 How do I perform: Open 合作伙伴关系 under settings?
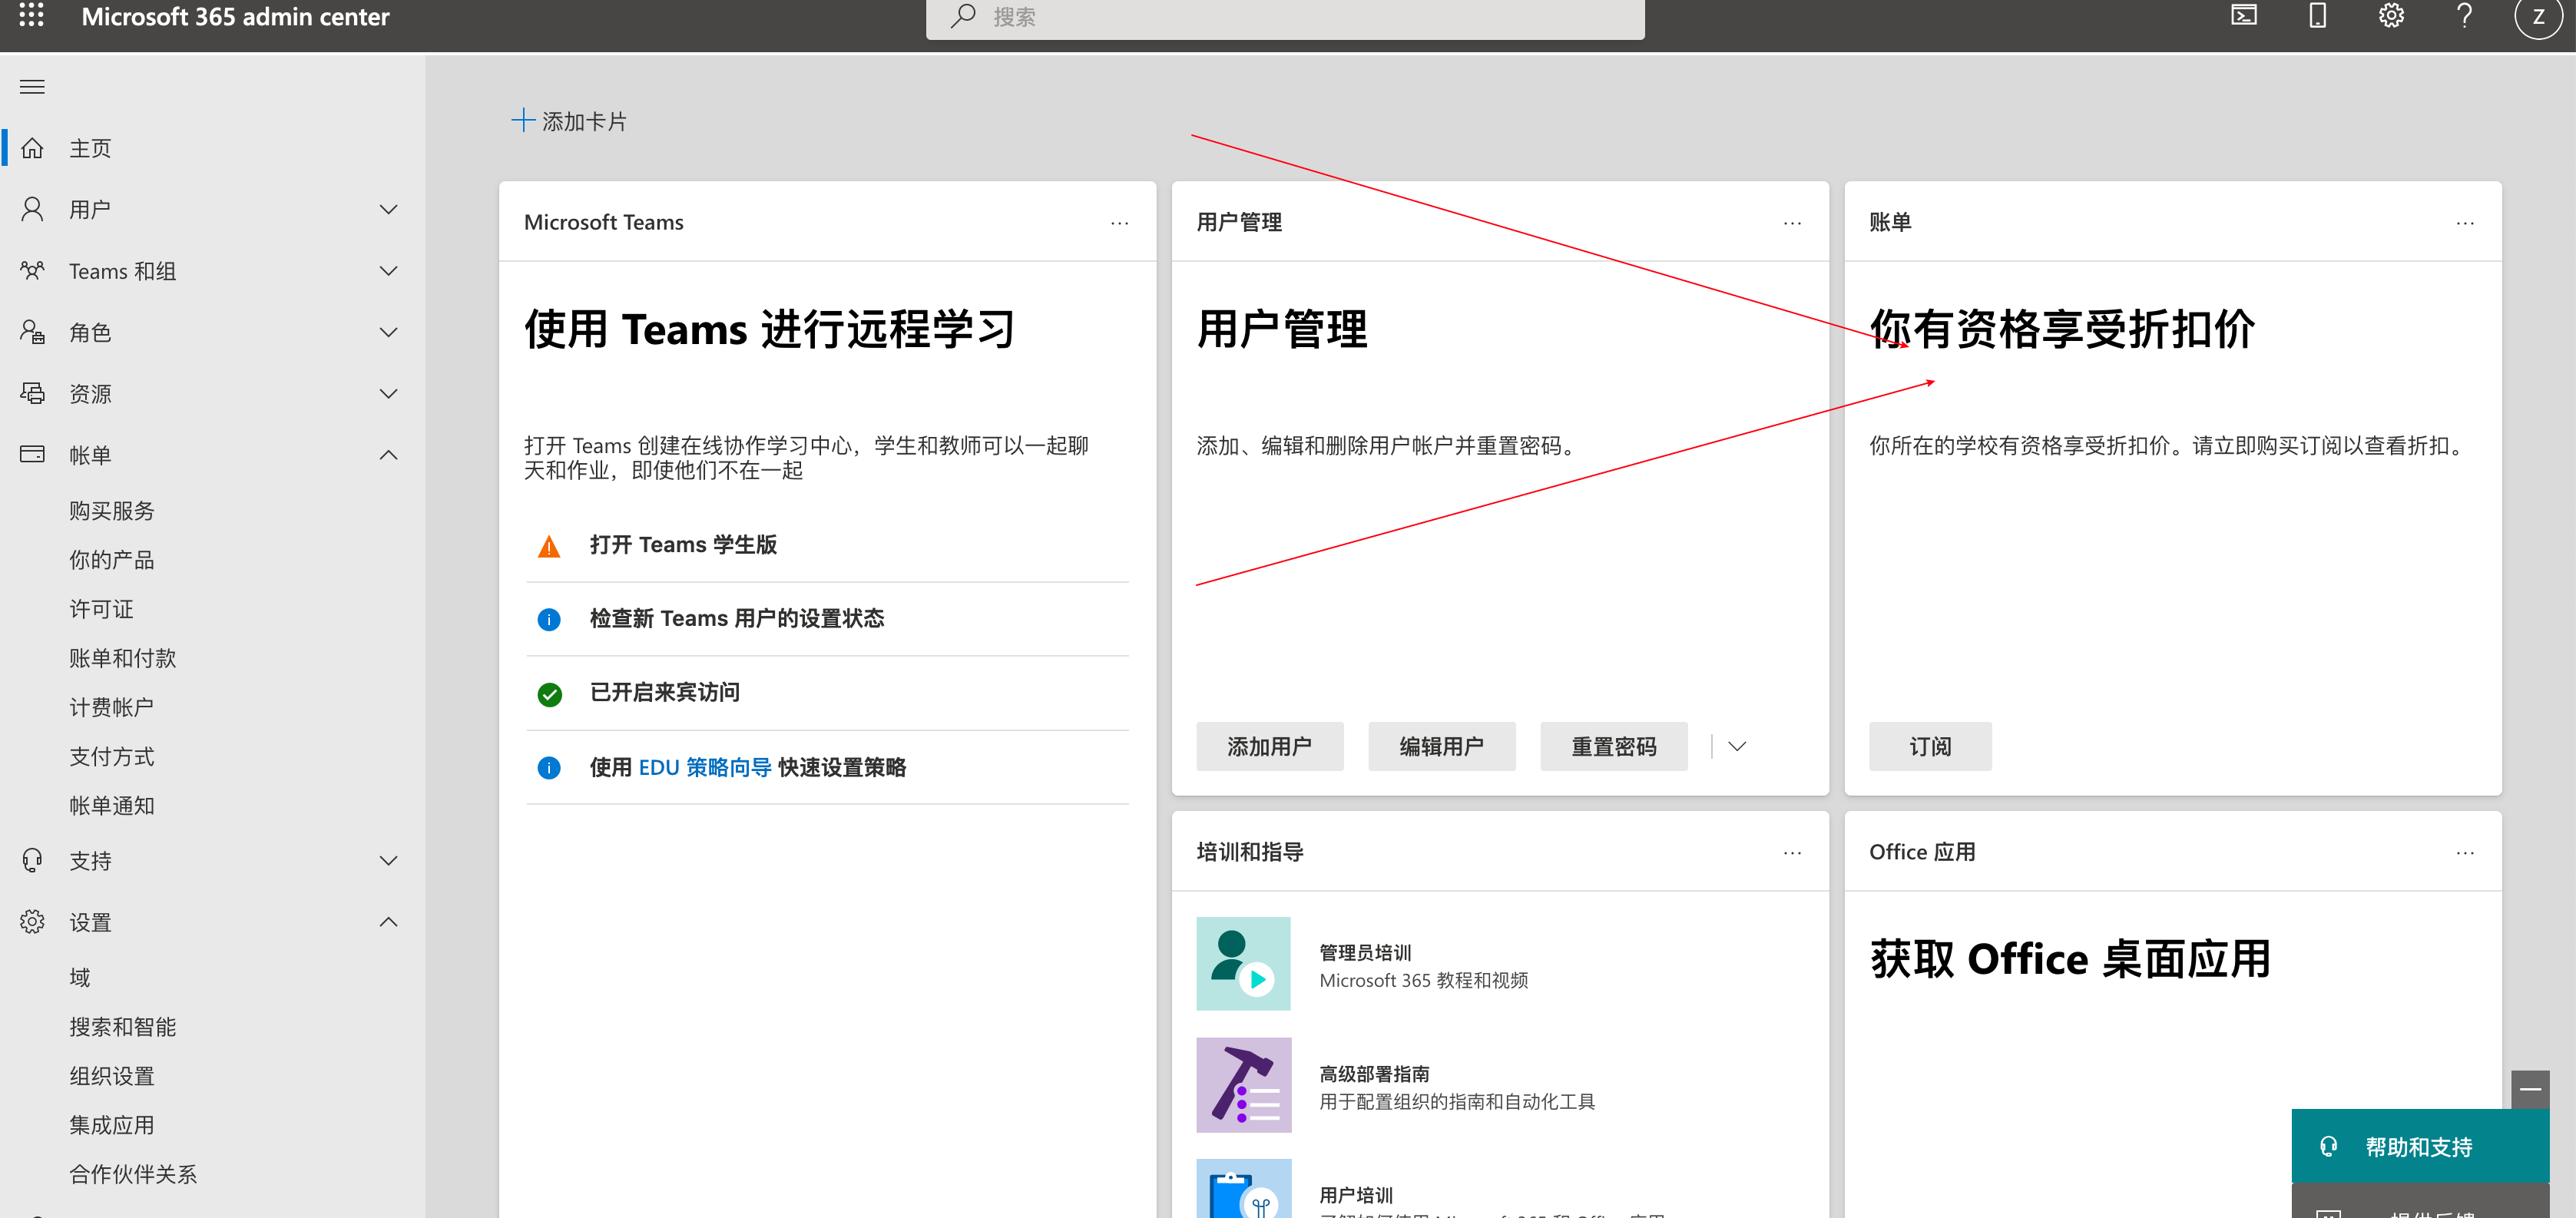tap(133, 1174)
